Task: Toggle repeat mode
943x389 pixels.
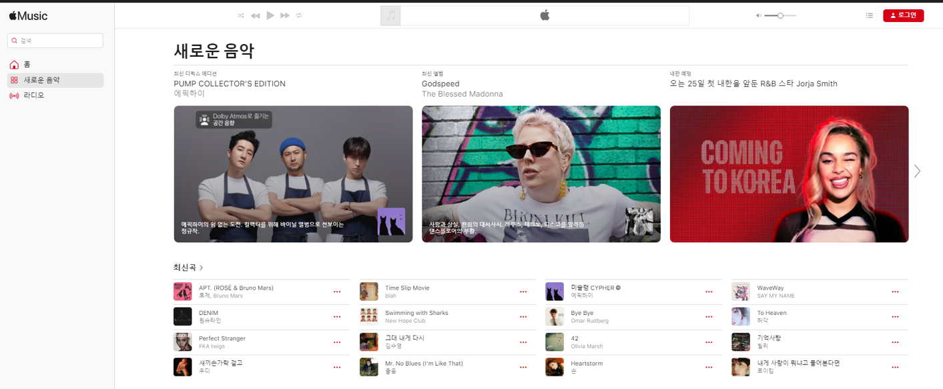Action: click(x=299, y=15)
